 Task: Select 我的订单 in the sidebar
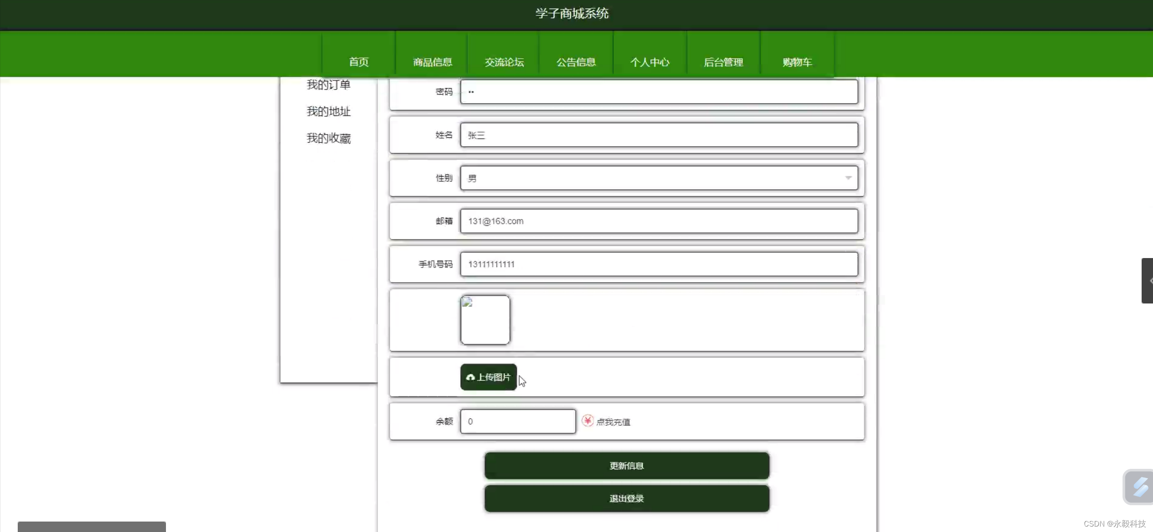point(328,85)
